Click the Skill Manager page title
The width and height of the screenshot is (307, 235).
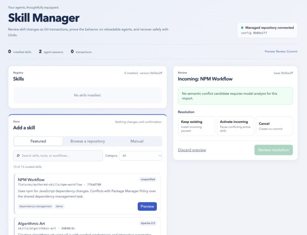[x=44, y=18]
